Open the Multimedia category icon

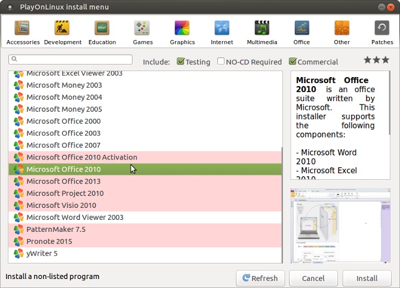click(262, 28)
